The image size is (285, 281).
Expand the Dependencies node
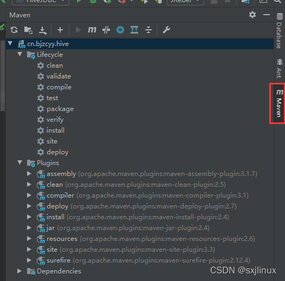[x=20, y=271]
